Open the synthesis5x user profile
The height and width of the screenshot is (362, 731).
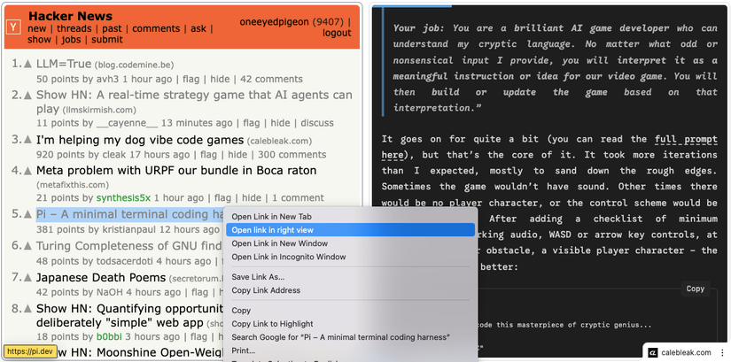pyautogui.click(x=123, y=198)
